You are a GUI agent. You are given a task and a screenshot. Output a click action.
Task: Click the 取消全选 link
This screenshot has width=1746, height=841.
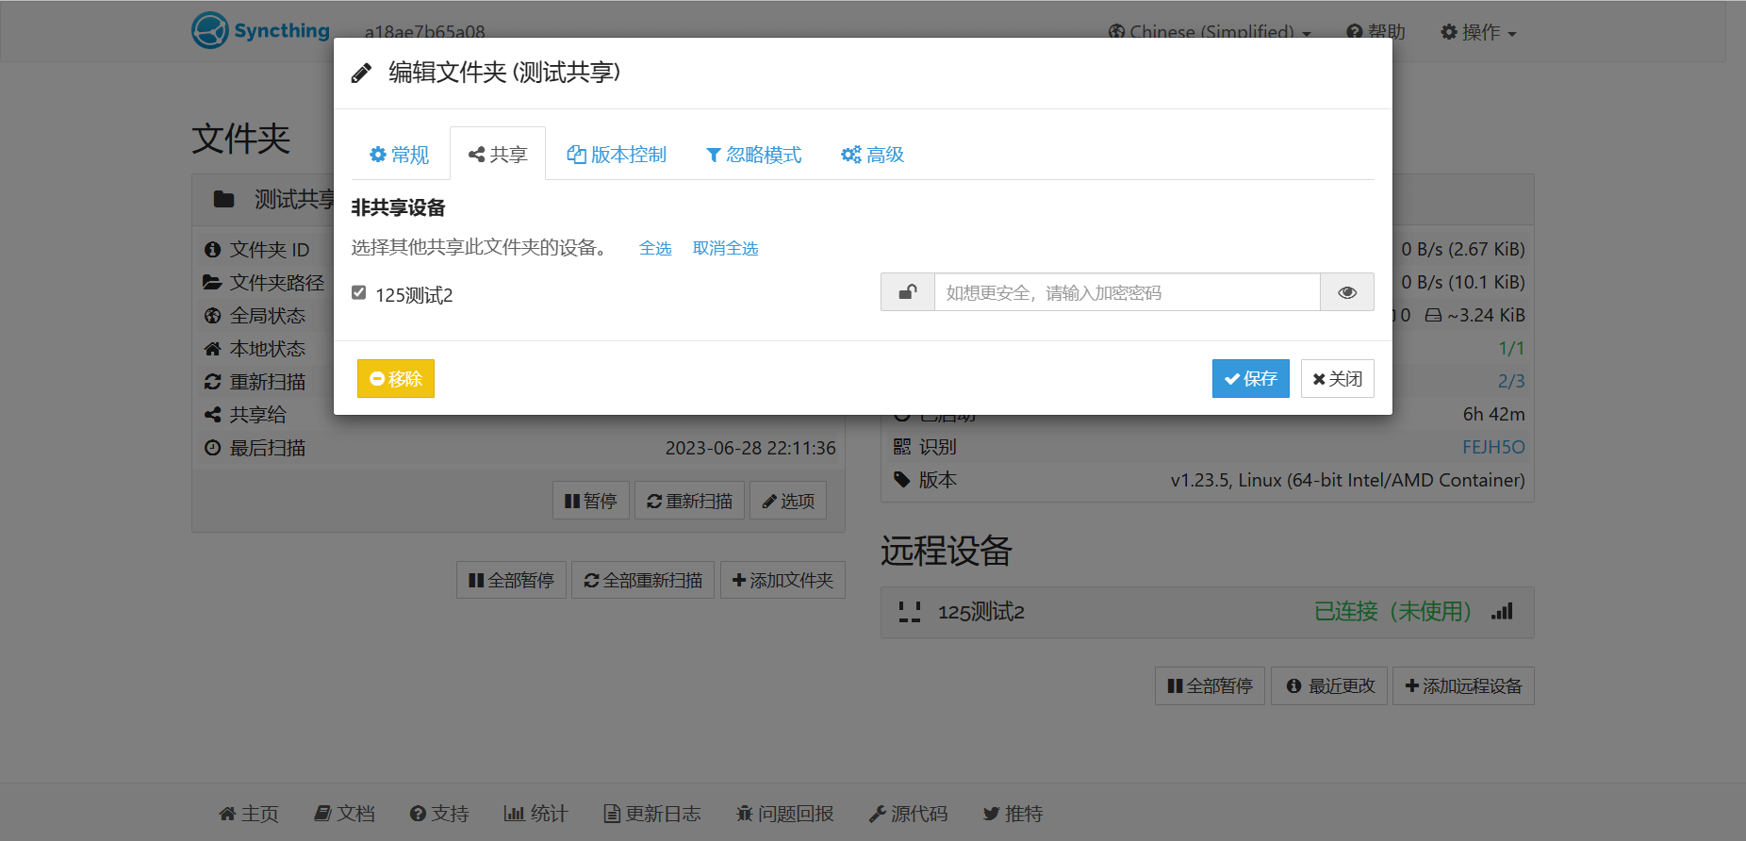(725, 248)
